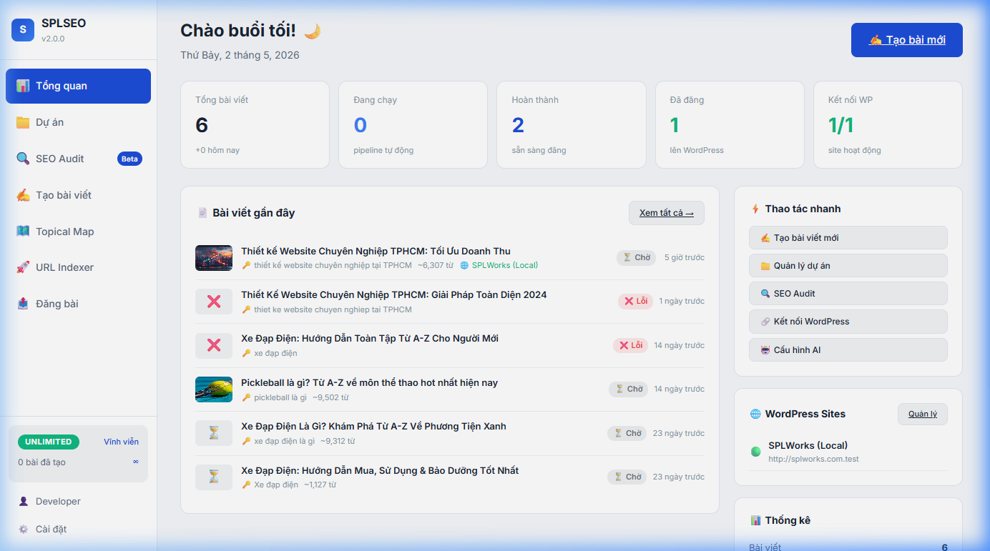The width and height of the screenshot is (990, 551).
Task: Click the Thống kê chart icon
Action: point(755,520)
